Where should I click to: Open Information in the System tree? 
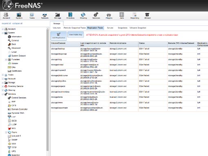tap(15, 37)
